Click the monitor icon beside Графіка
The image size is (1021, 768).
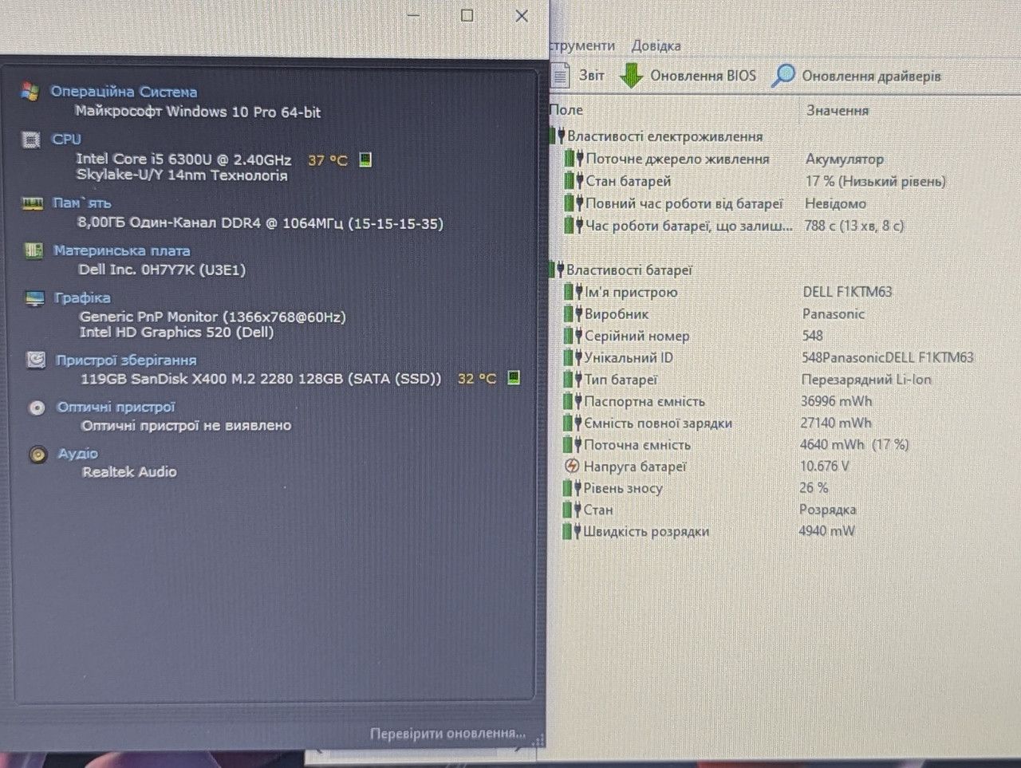pos(34,298)
